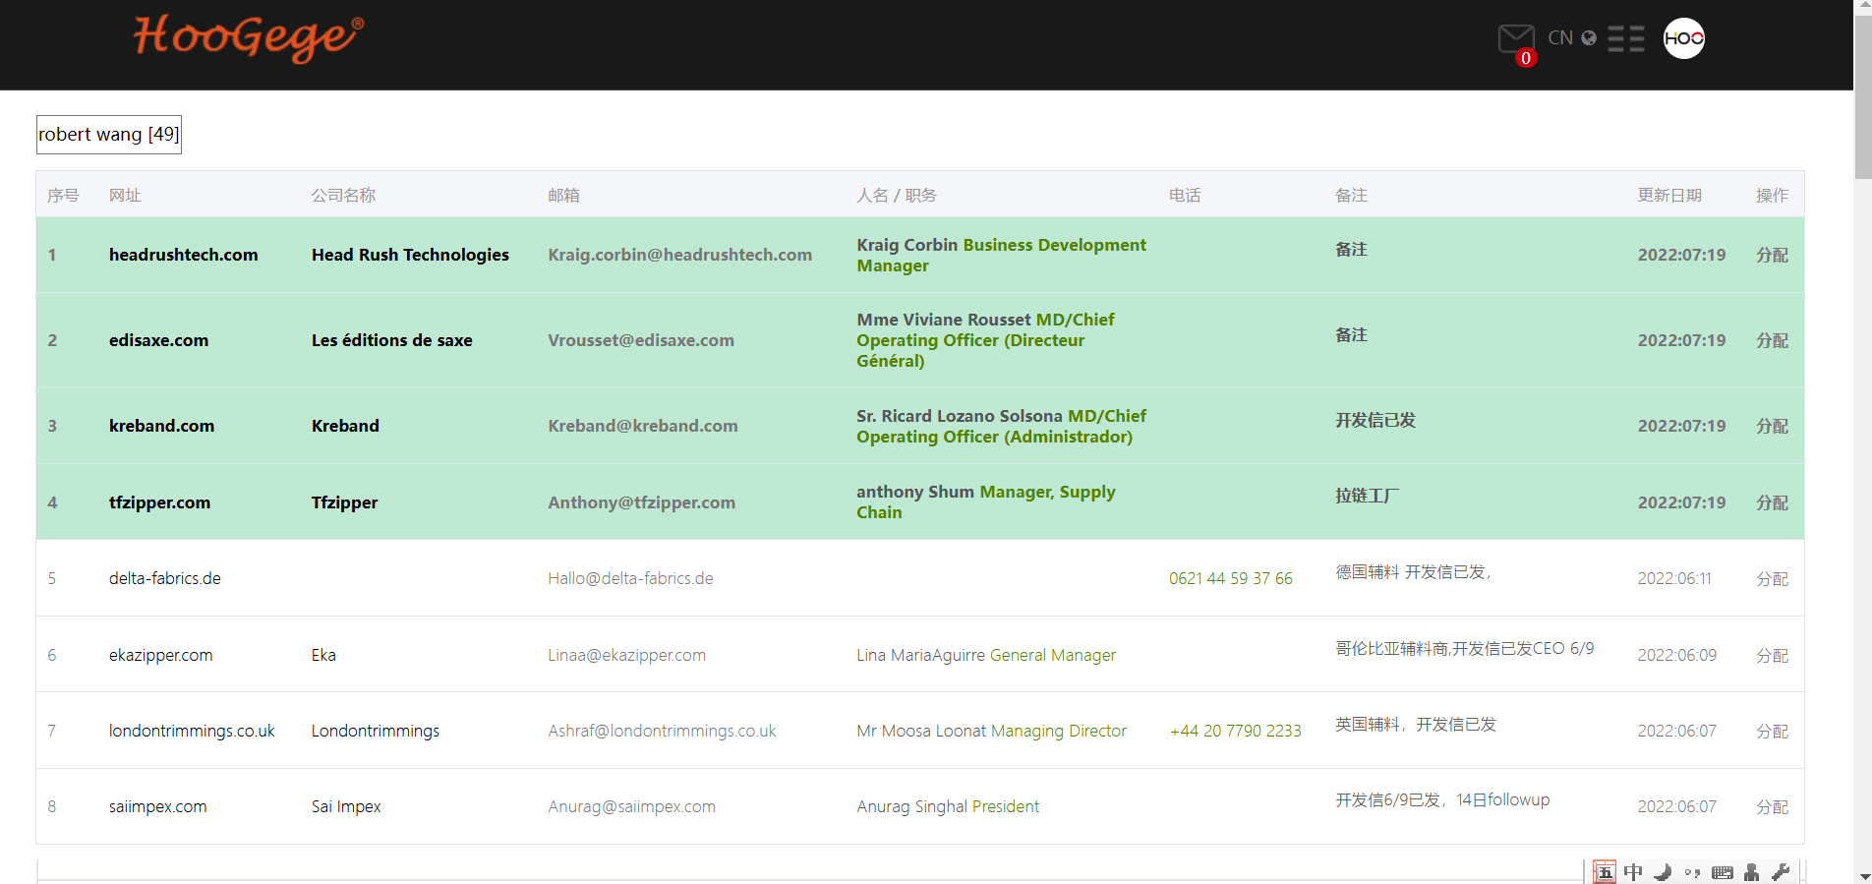The height and width of the screenshot is (884, 1872).
Task: Open kreband.com website link
Action: pyautogui.click(x=161, y=426)
